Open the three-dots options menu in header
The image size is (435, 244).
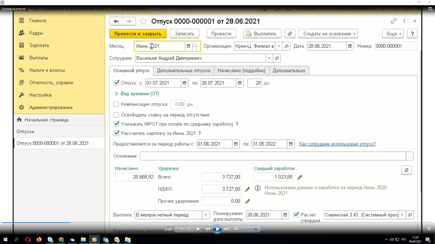click(x=404, y=21)
